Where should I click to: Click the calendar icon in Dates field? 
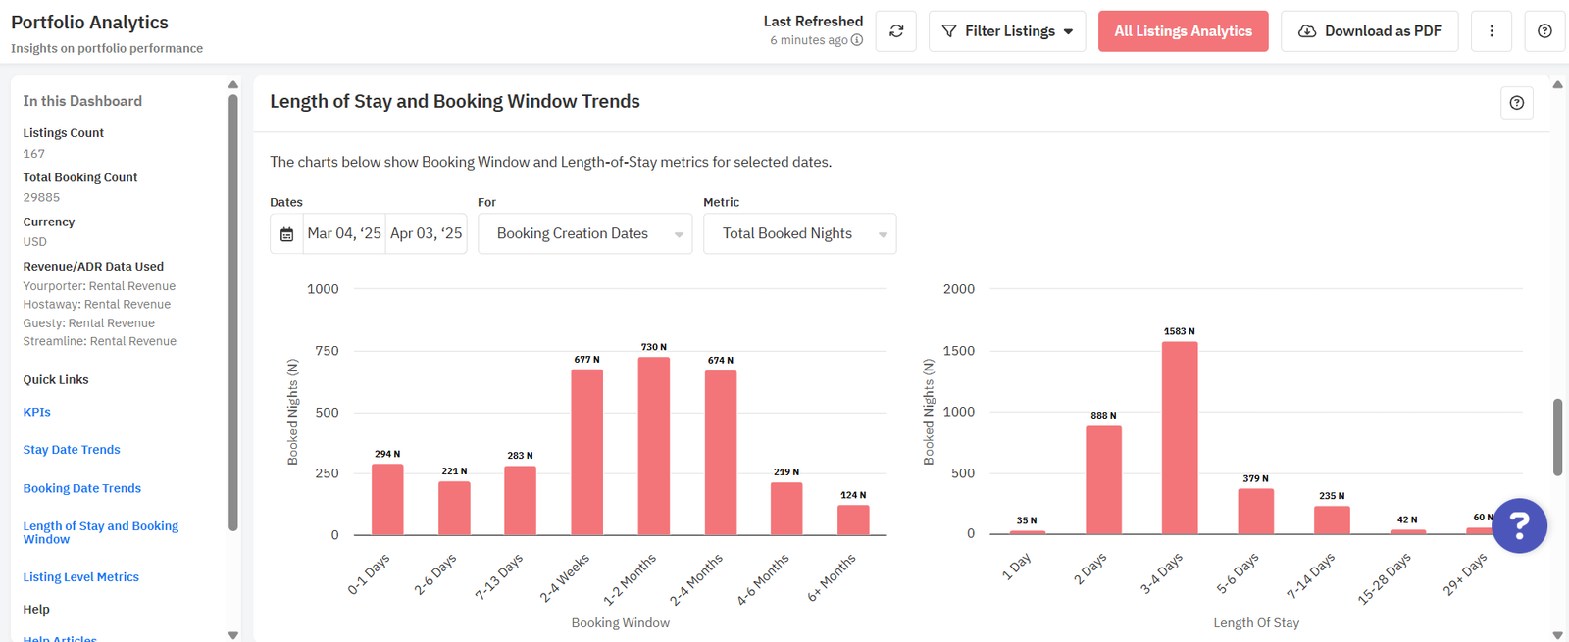pos(286,234)
